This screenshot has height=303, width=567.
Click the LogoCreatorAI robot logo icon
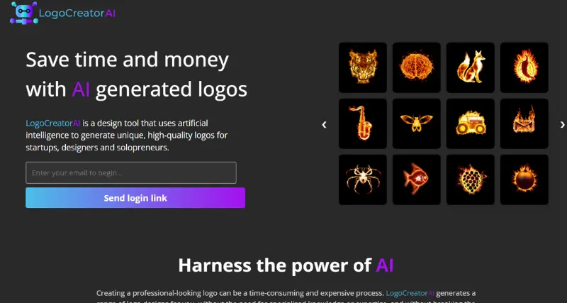point(24,13)
